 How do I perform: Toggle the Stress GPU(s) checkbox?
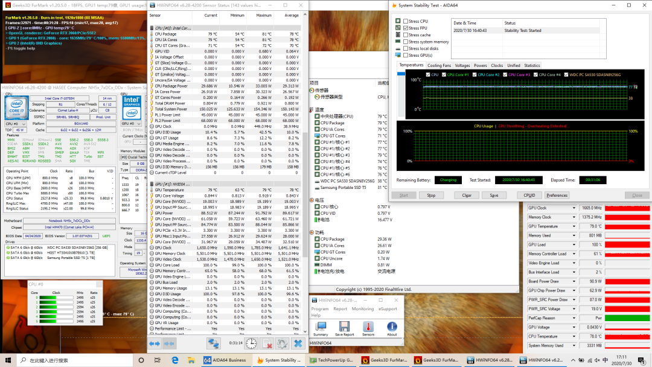coord(406,55)
